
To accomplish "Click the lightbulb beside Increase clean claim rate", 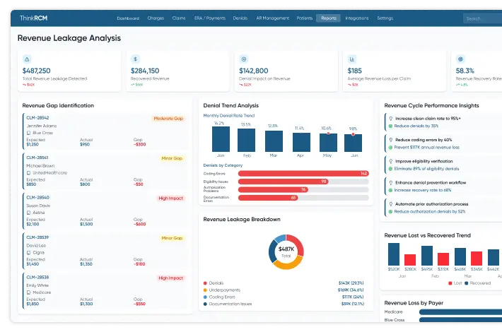I will (390, 119).
